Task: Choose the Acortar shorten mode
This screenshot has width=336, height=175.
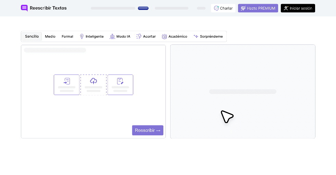Action: [x=146, y=36]
